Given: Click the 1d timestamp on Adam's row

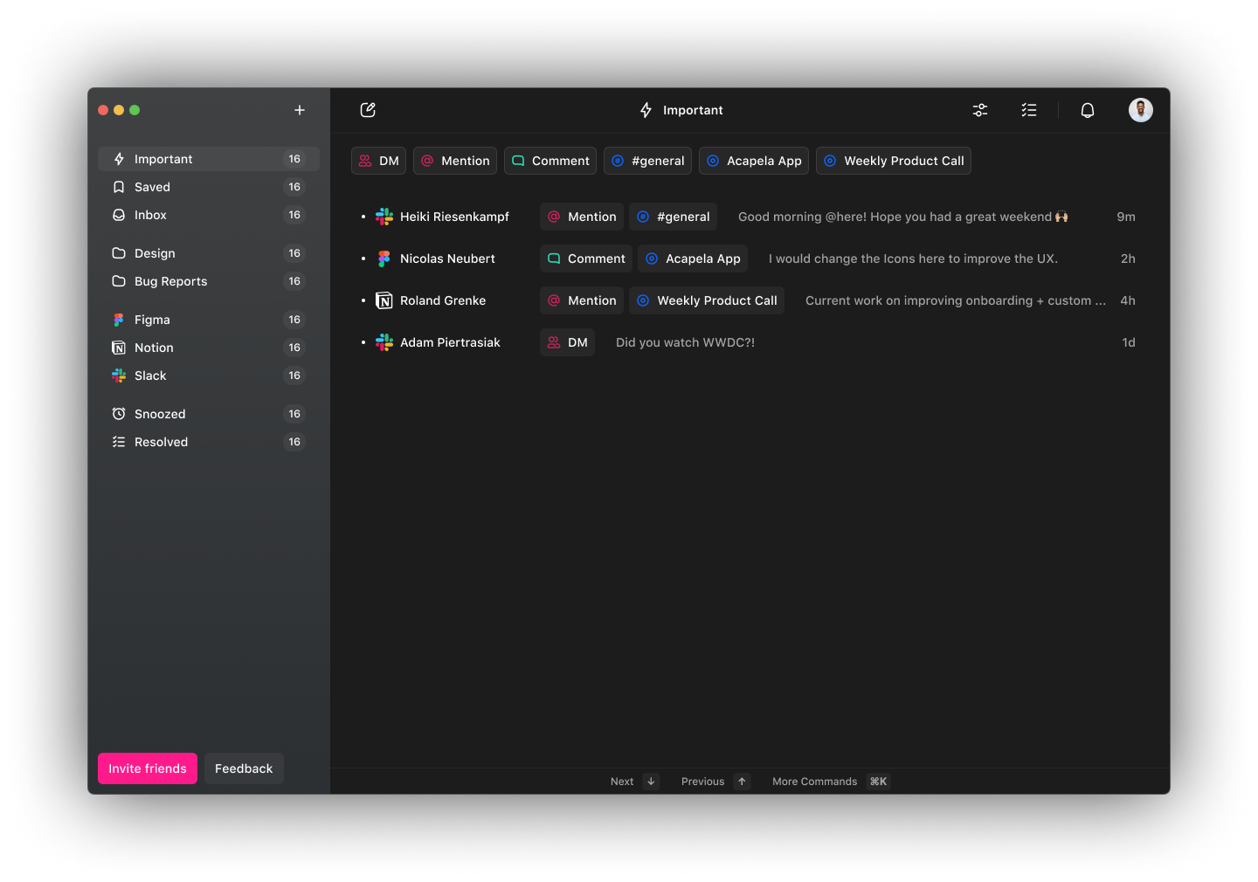Looking at the screenshot, I should pyautogui.click(x=1129, y=342).
